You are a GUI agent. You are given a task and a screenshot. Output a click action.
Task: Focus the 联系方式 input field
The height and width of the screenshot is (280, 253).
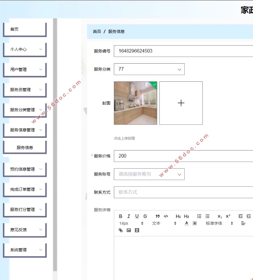(x=183, y=192)
